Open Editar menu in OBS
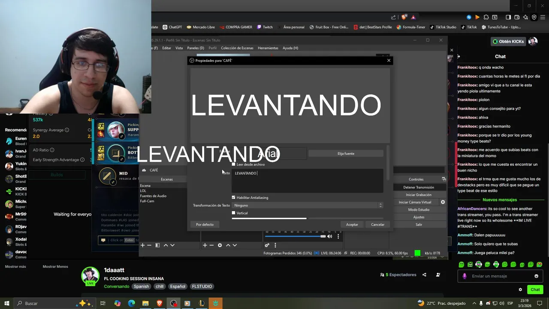Image resolution: width=549 pixels, height=309 pixels. [166, 48]
